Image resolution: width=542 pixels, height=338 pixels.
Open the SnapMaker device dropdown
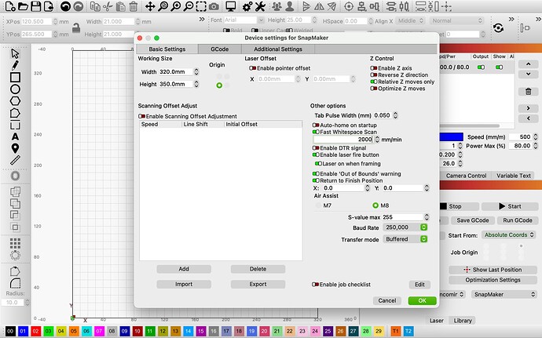(x=504, y=295)
